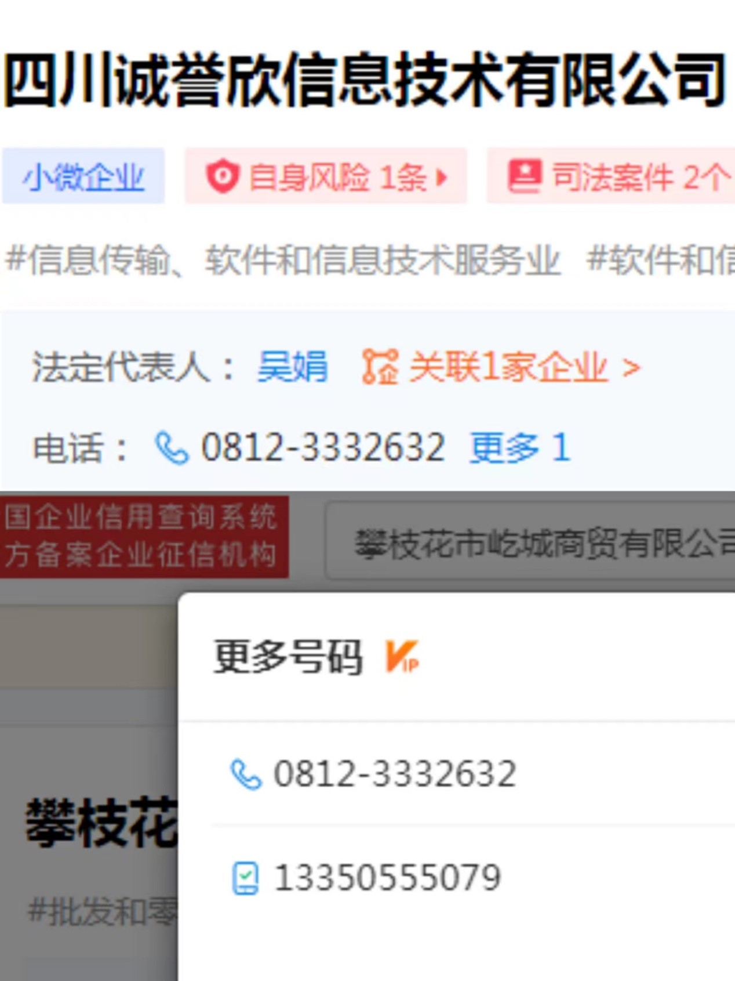Click the search field containing 攀枝花市屹城商贸有限公司
Viewport: 735px width, 981px height.
pos(530,542)
